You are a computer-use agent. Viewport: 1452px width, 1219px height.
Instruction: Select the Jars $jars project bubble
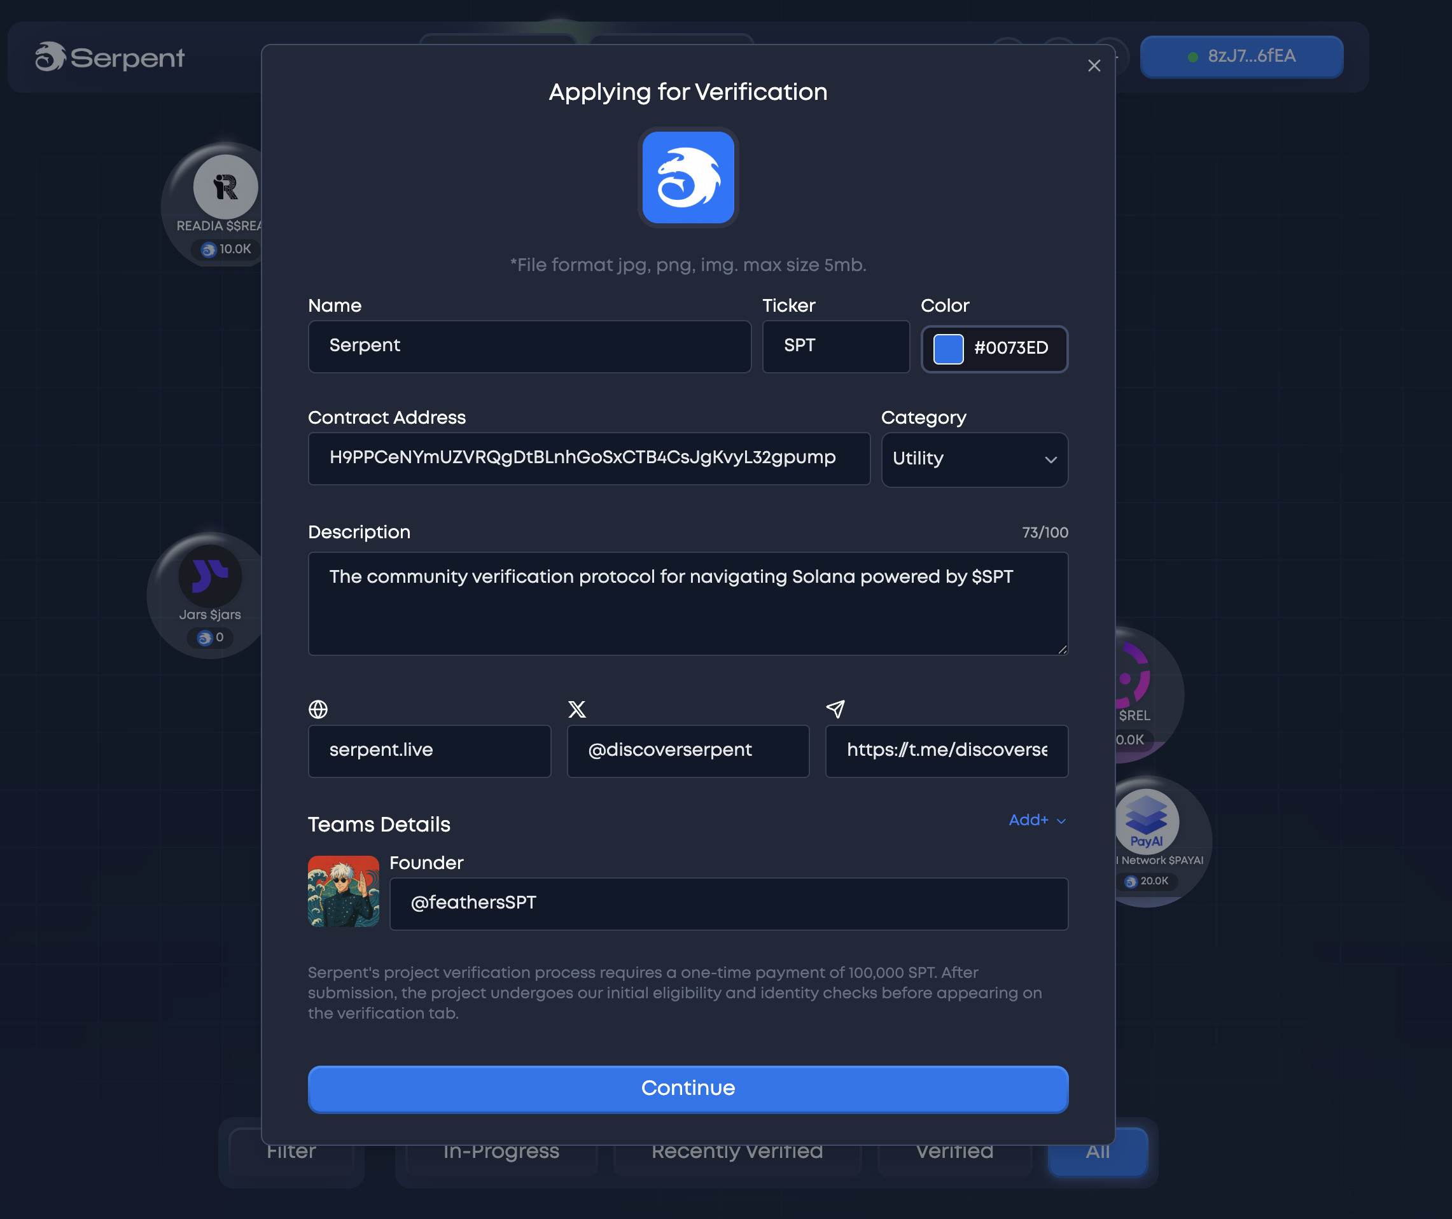click(209, 577)
